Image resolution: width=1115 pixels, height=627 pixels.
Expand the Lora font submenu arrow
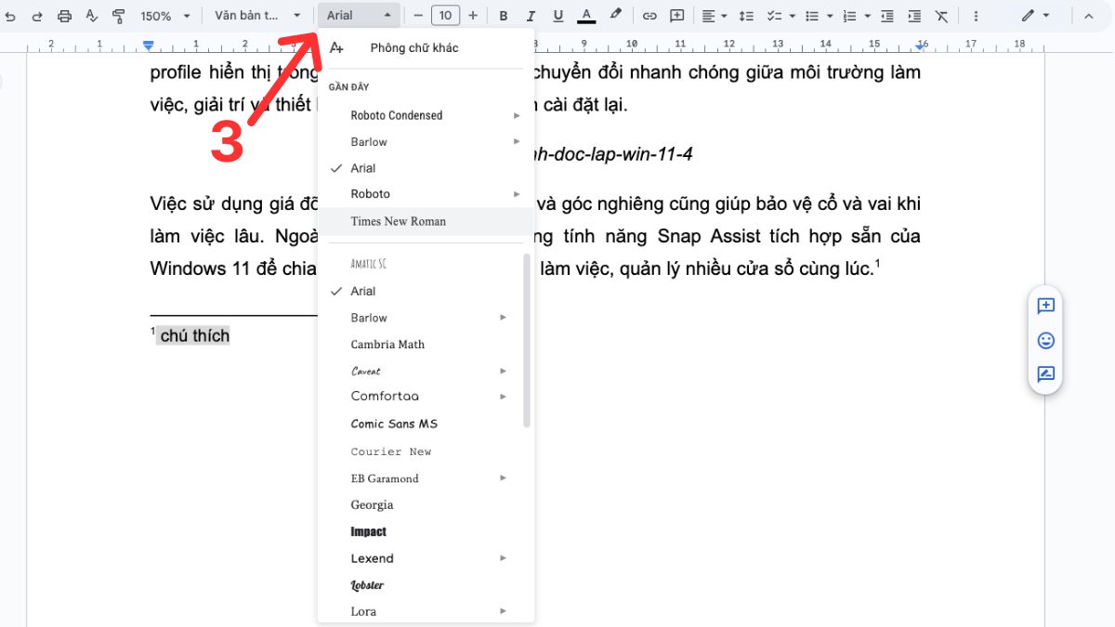click(x=503, y=611)
